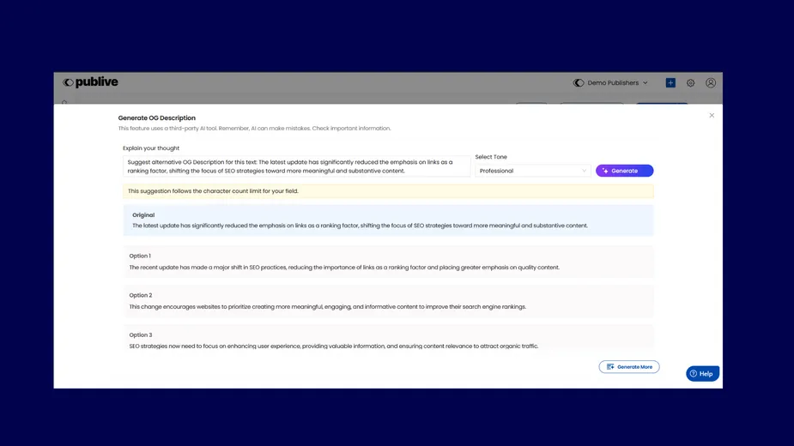Click the yellow character count notice banner
The image size is (794, 446).
tap(388, 191)
